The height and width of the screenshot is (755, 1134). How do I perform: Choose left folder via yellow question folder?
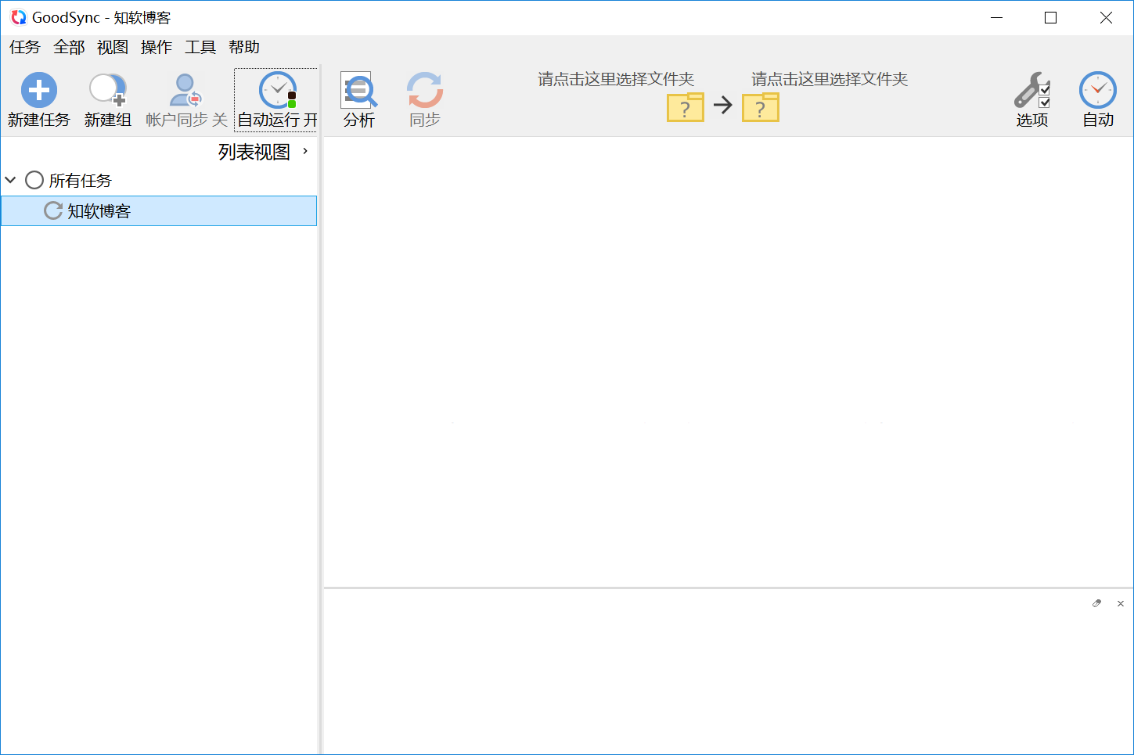[x=686, y=106]
